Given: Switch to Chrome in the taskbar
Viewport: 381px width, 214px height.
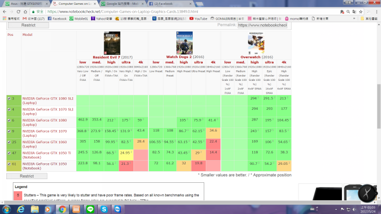Looking at the screenshot, I should pos(62,209).
